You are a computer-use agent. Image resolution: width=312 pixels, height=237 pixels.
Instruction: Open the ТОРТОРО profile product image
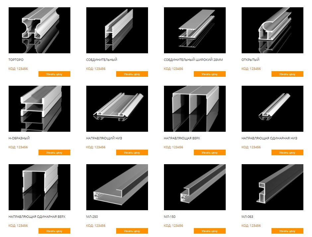click(x=39, y=30)
